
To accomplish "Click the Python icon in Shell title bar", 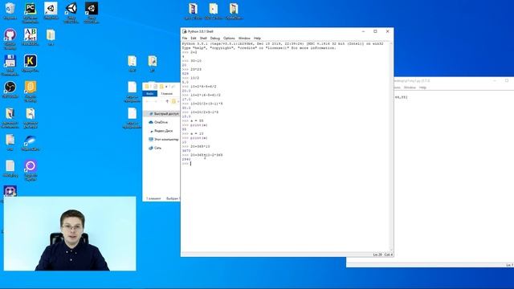I will tap(185, 31).
